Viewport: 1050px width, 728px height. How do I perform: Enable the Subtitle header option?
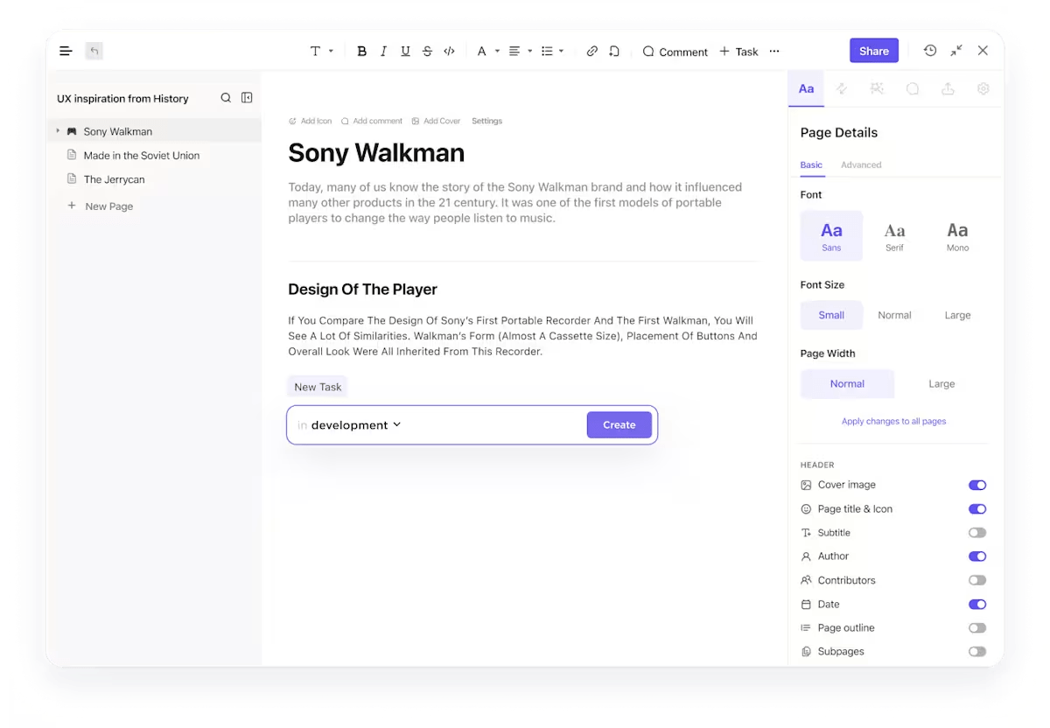977,532
